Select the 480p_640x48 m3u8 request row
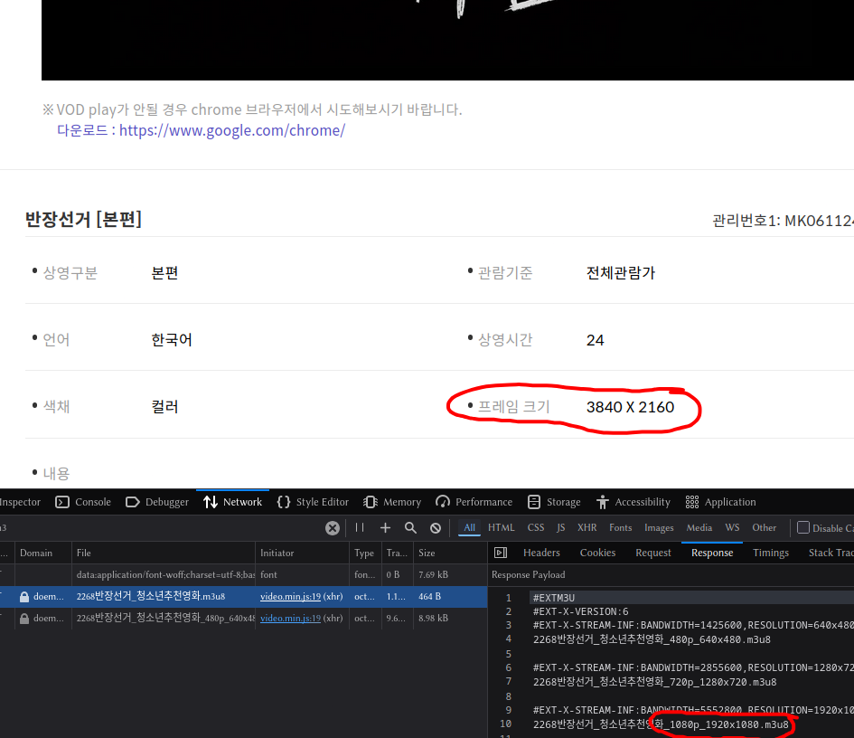This screenshot has width=854, height=738. (x=243, y=619)
